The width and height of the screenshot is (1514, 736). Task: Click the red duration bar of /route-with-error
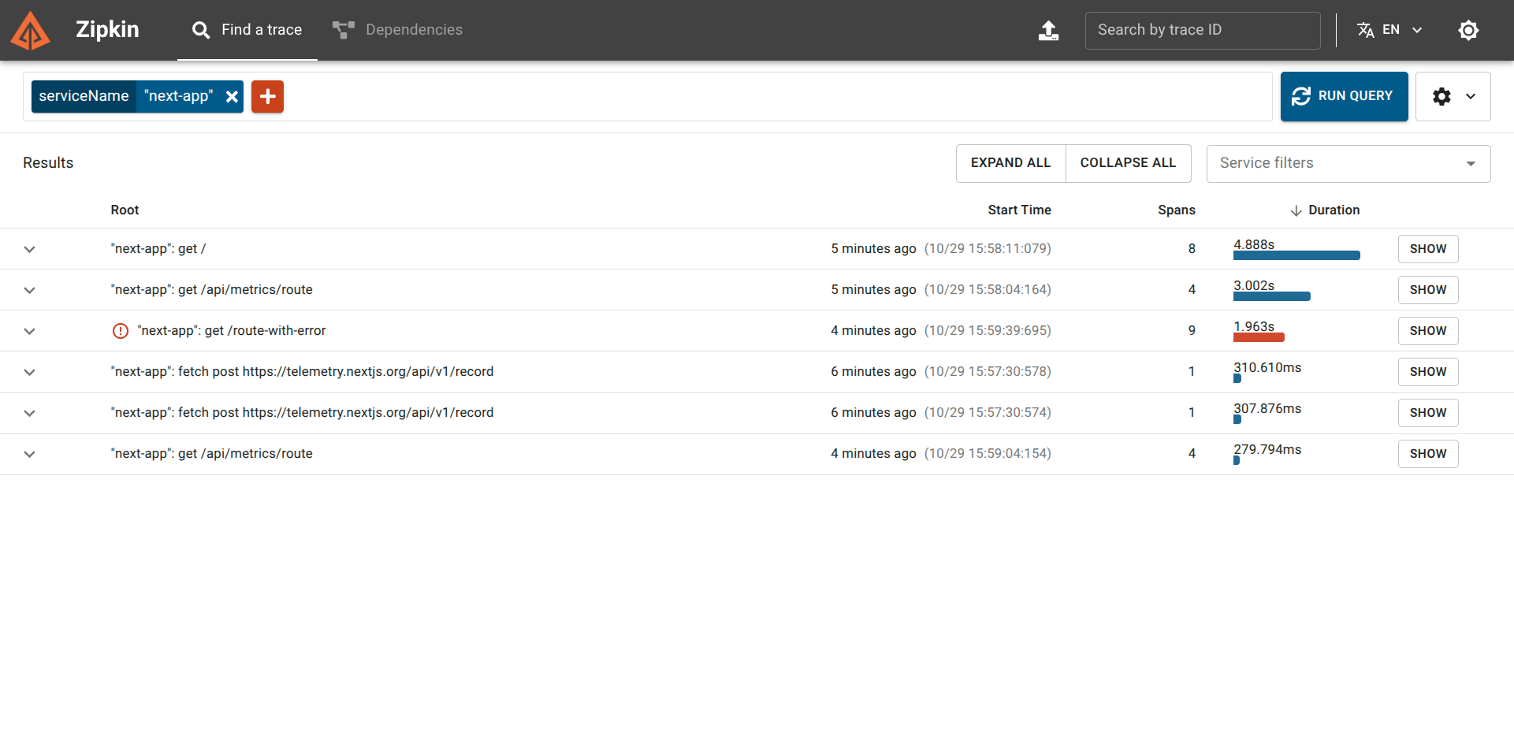click(1259, 337)
